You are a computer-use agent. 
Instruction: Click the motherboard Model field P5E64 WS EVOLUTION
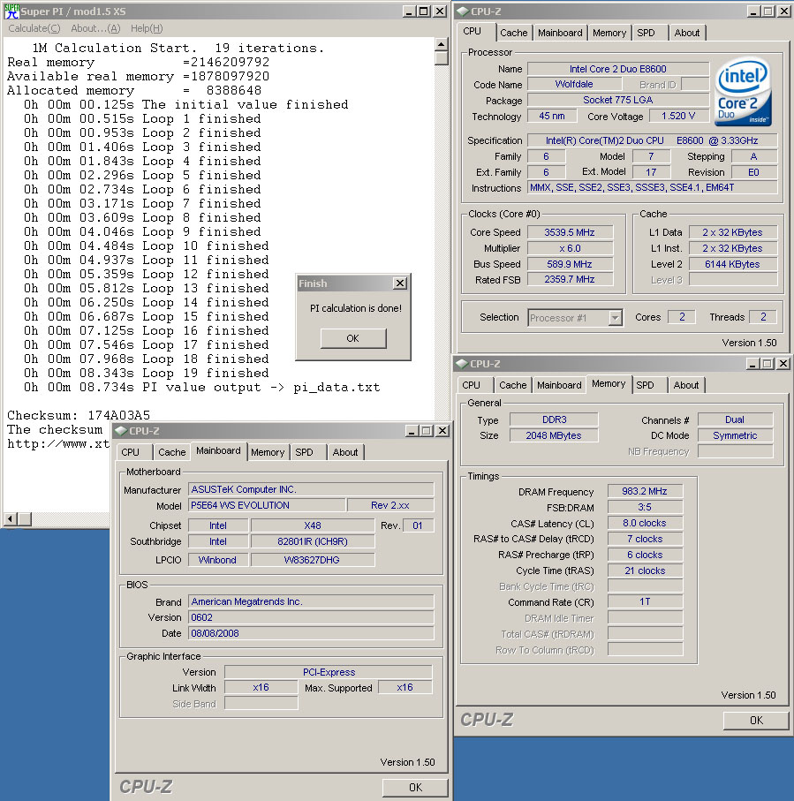click(267, 505)
